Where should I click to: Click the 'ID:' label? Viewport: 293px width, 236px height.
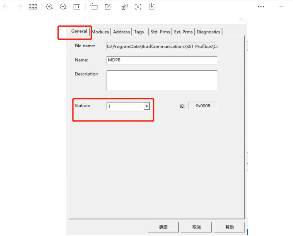[183, 106]
